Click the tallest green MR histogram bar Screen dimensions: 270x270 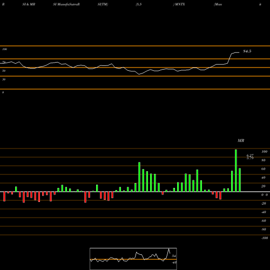[x=236, y=171]
